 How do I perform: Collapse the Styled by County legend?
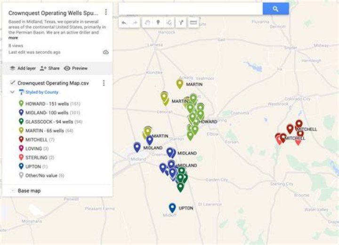[x=12, y=92]
